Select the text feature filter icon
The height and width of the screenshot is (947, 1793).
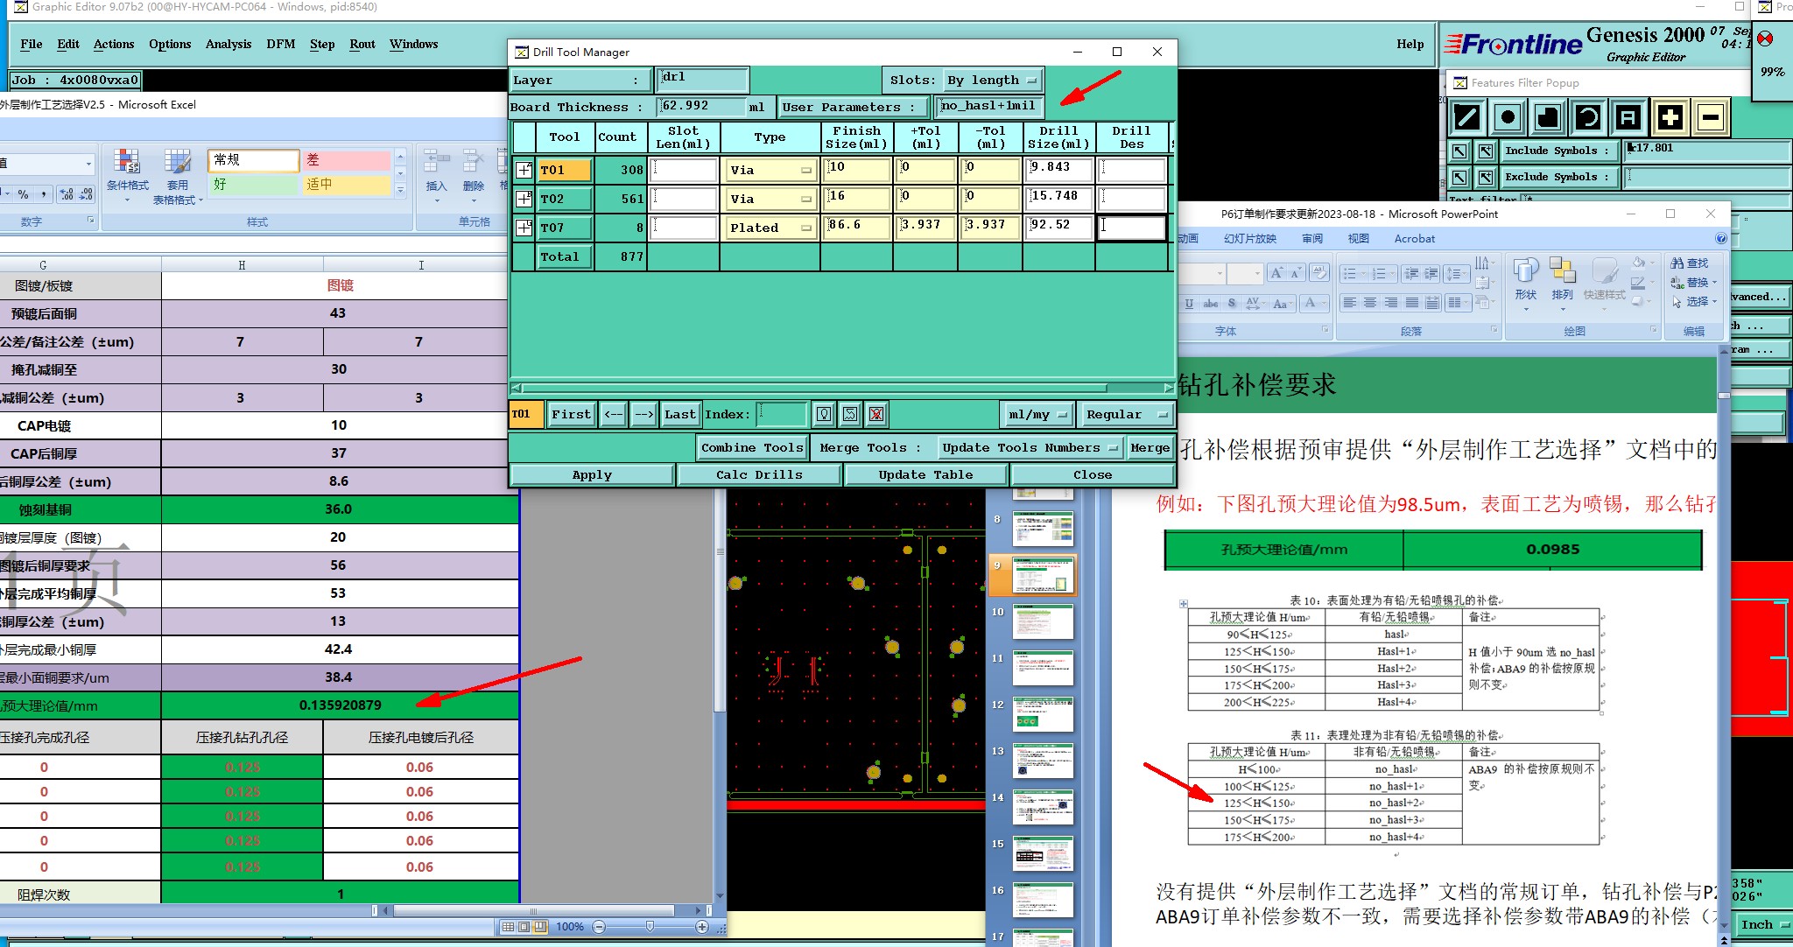[x=1628, y=116]
